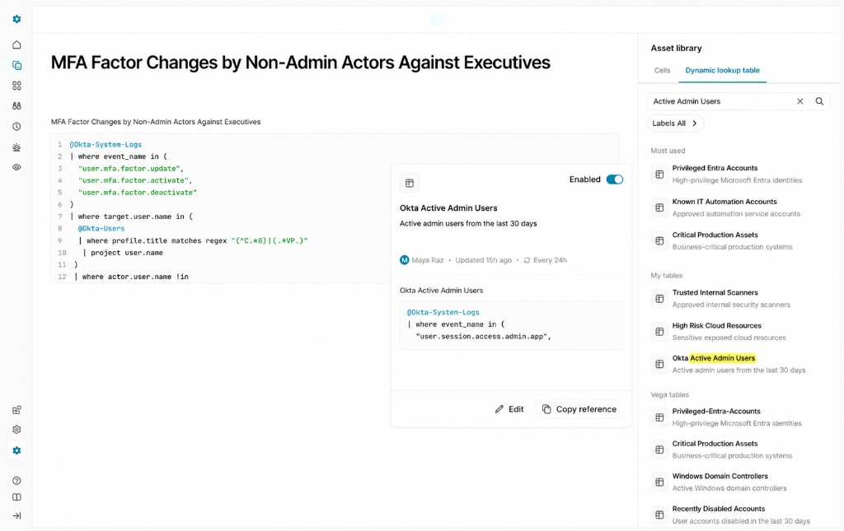Click the Edit button in popup card
The width and height of the screenshot is (844, 531).
click(x=509, y=409)
